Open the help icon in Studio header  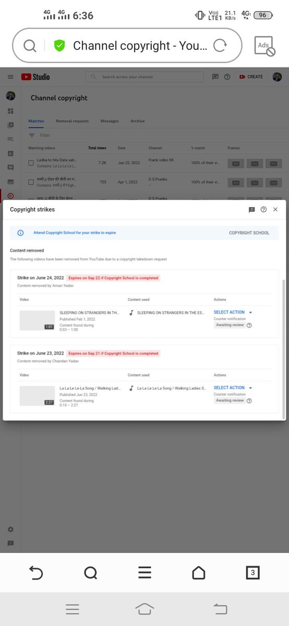click(x=227, y=77)
